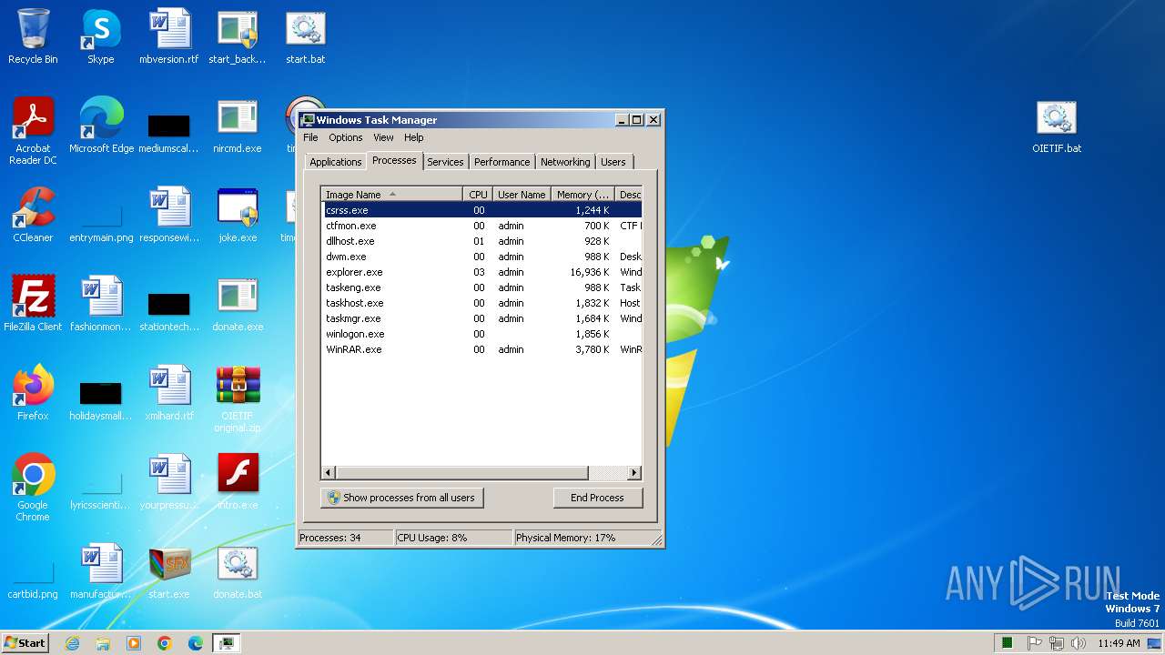Select the start.exe SFX icon

[x=168, y=572]
